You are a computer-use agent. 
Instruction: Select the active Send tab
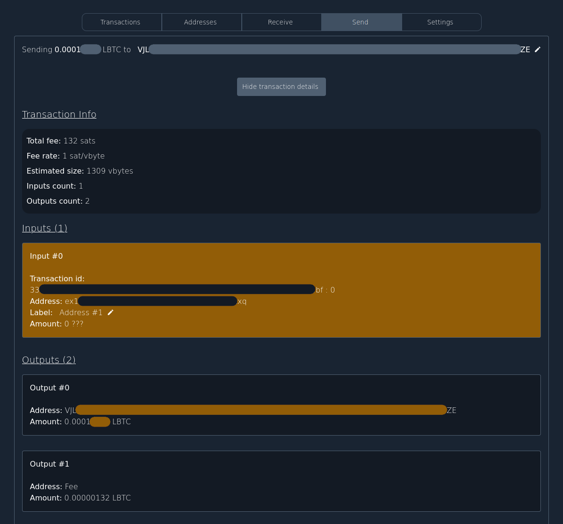click(x=360, y=22)
